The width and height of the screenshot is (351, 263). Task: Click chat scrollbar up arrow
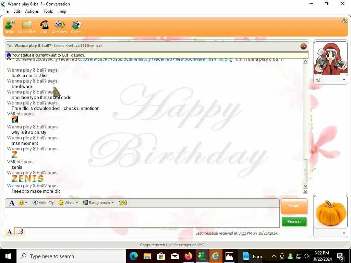click(x=305, y=61)
